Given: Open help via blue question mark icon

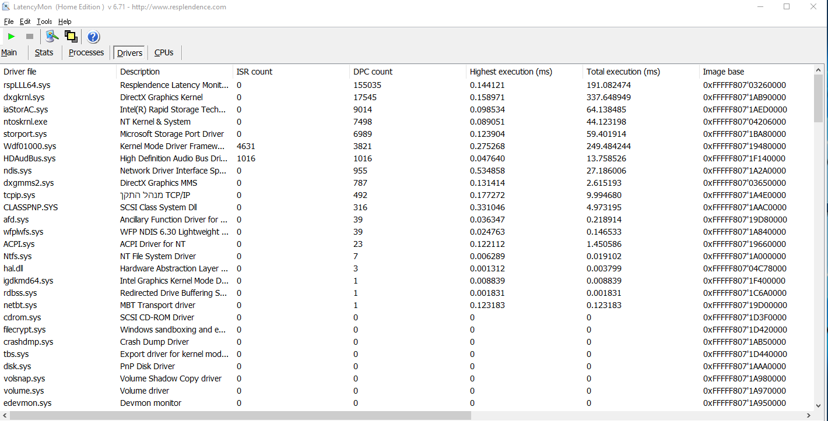Looking at the screenshot, I should pyautogui.click(x=93, y=37).
